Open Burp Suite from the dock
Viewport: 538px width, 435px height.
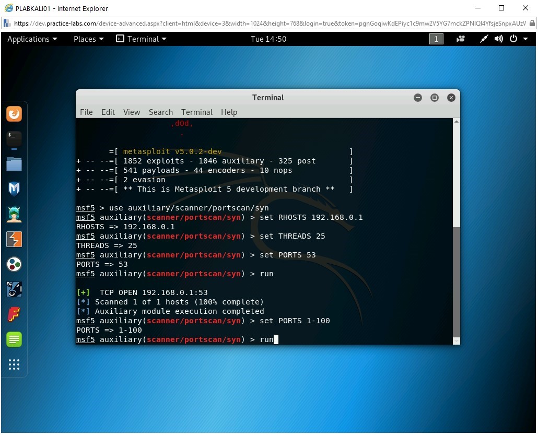14,239
